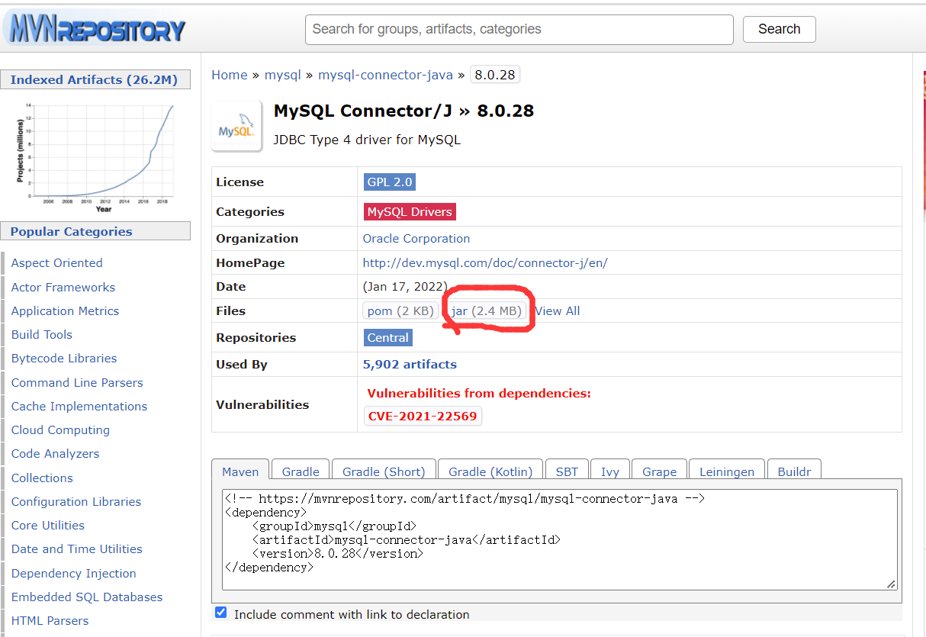Screen dimensions: 926x637
Task: Select the Gradle tab
Action: [x=301, y=471]
